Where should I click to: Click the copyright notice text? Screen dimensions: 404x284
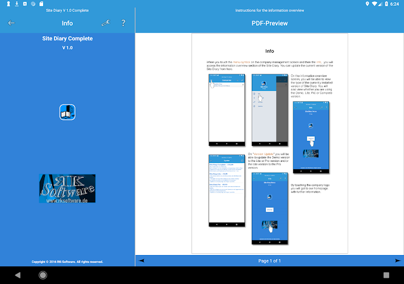(67, 262)
